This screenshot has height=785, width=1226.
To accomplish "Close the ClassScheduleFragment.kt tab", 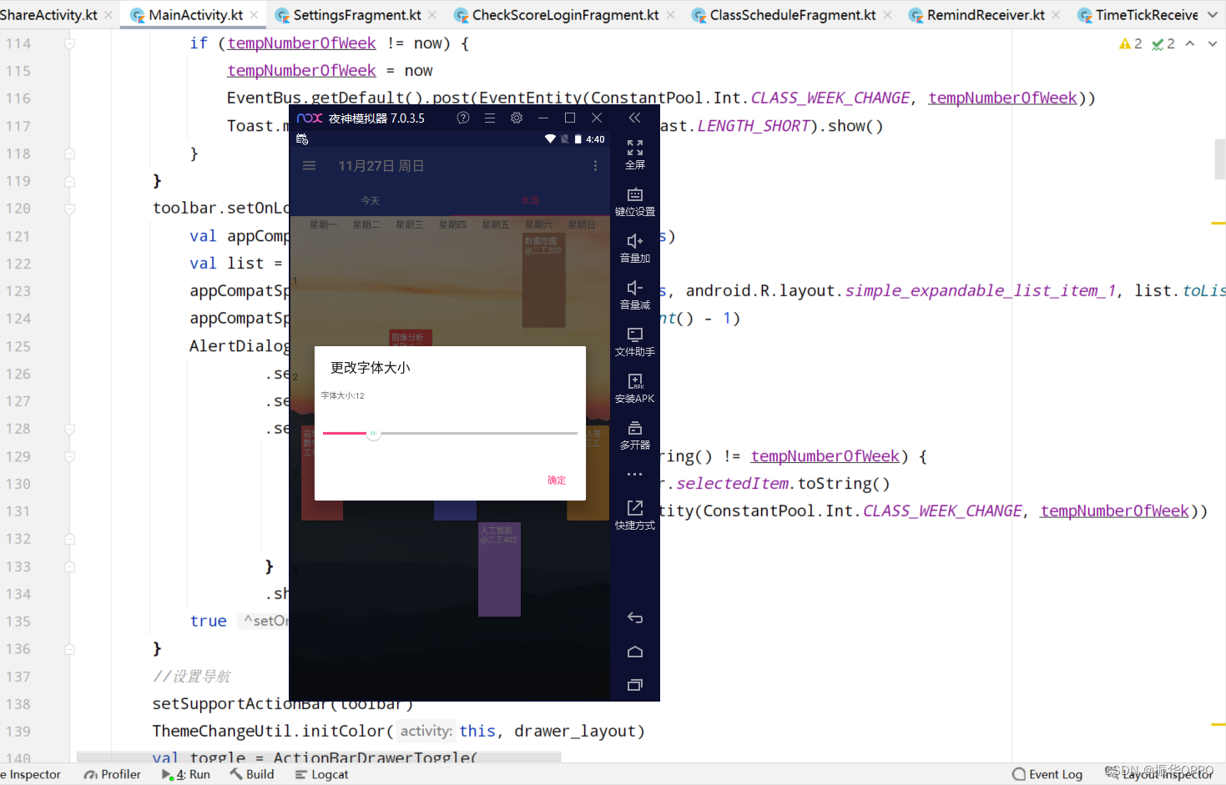I will tap(887, 15).
